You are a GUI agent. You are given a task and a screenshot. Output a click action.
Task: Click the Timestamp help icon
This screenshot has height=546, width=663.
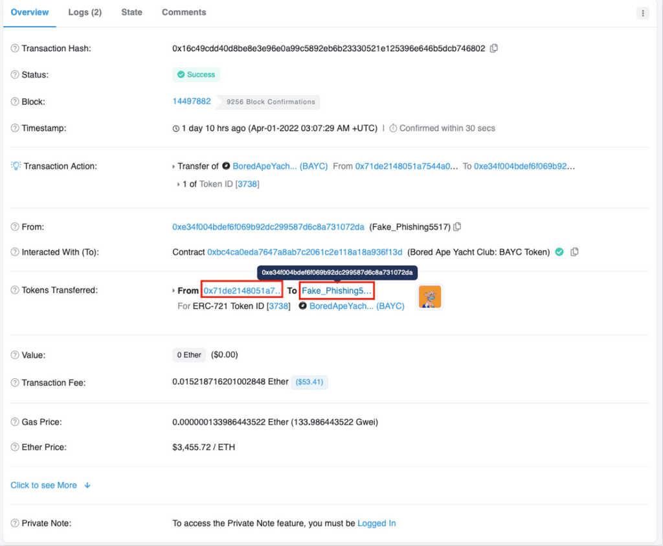(15, 128)
